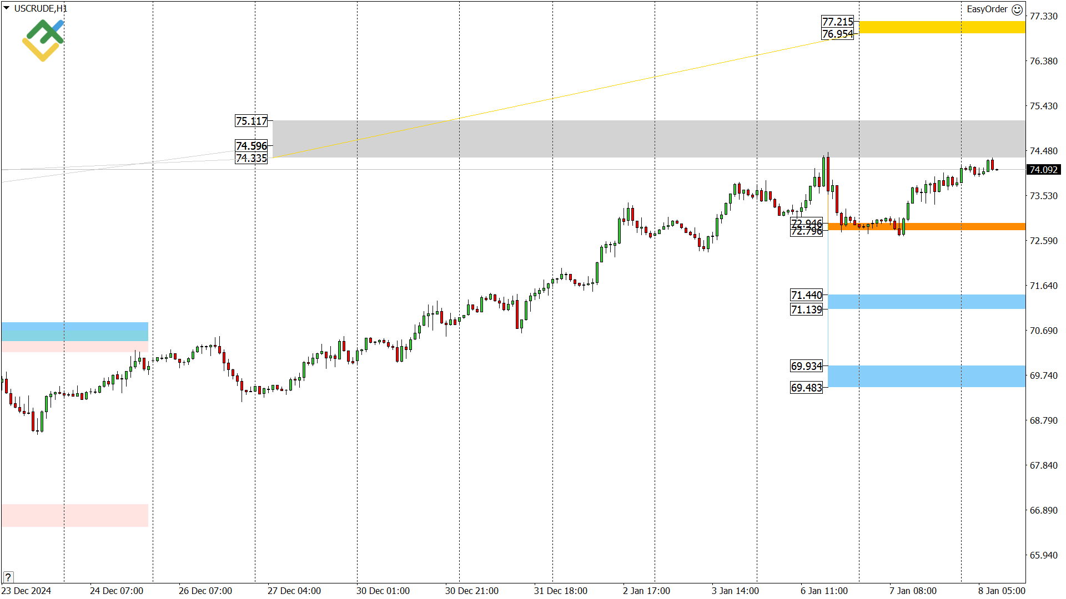The width and height of the screenshot is (1066, 599).
Task: Click the 6 Jan 11:00 time label
Action: tap(824, 591)
